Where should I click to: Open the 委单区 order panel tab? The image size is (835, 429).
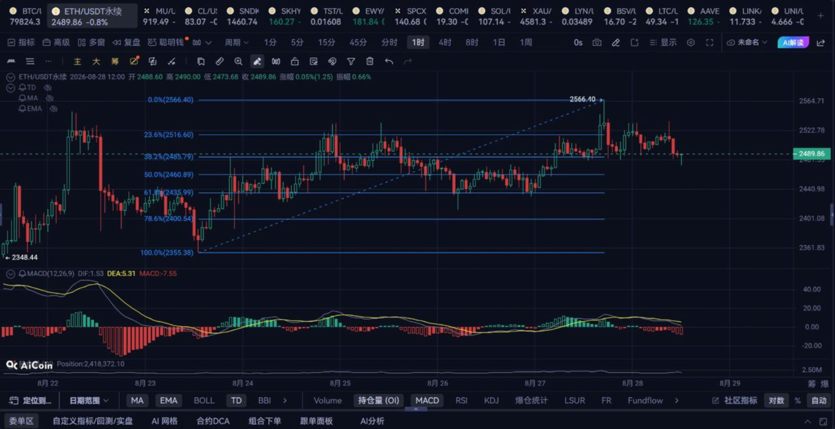coord(21,421)
